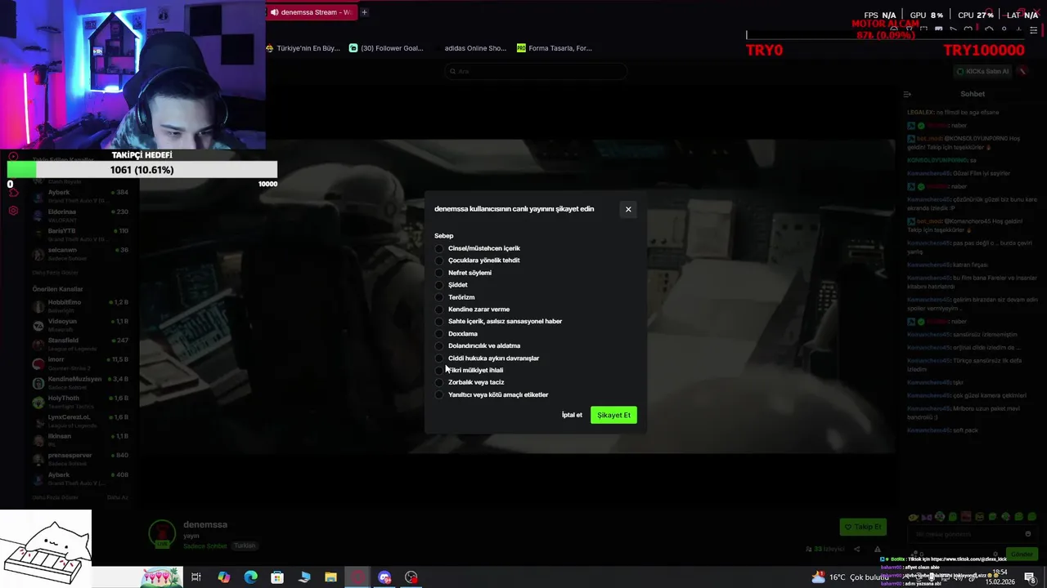Open the (30) Follower Goal bookmark
Screen dimensions: 1047x588
tap(386, 48)
